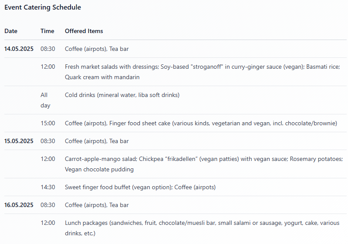Click the 12:00 time beside Carrot-apple-mango salad

(x=48, y=159)
